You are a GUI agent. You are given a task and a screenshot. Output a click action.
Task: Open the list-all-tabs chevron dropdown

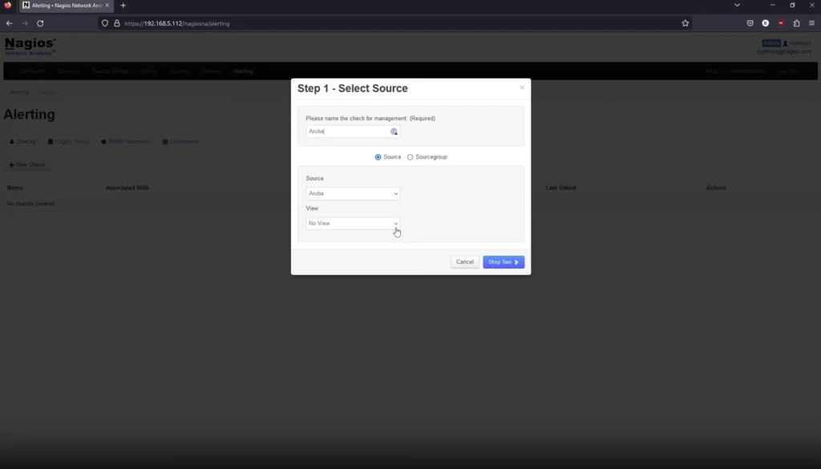(737, 6)
